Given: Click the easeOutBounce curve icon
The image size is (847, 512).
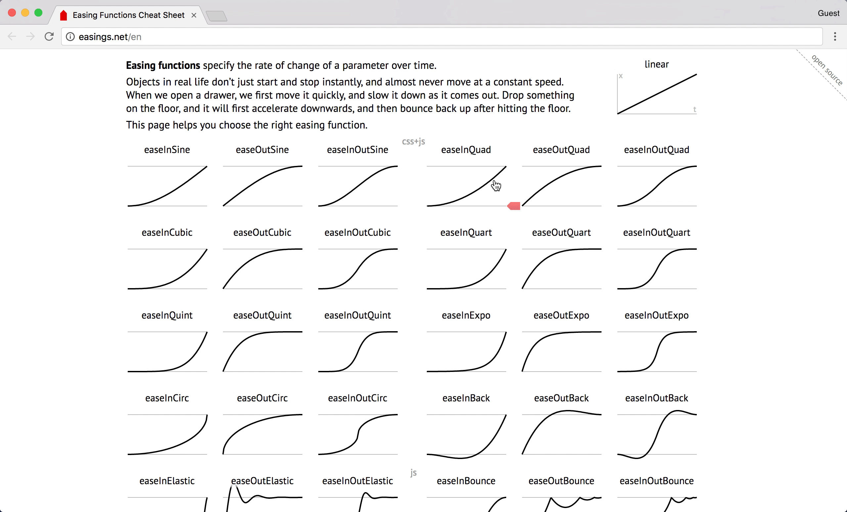Looking at the screenshot, I should click(561, 503).
